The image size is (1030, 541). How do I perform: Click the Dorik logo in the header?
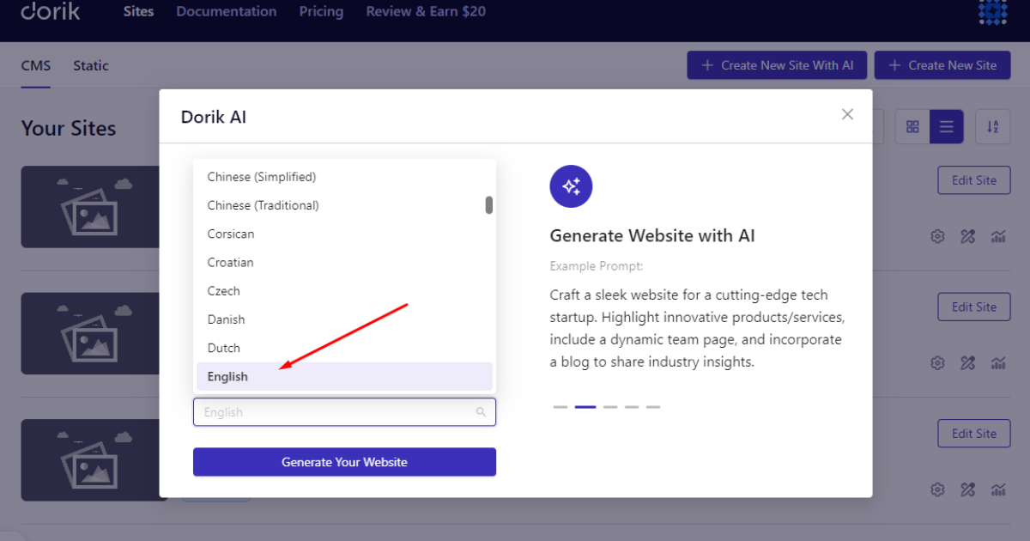51,11
